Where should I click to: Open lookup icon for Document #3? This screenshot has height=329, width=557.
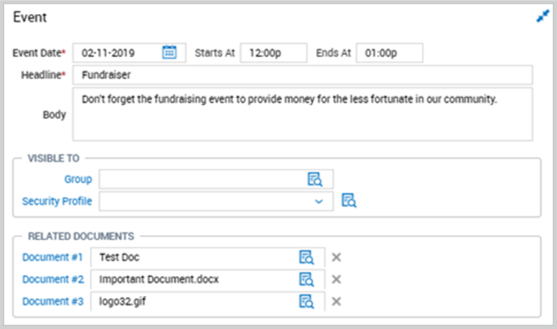click(x=306, y=301)
